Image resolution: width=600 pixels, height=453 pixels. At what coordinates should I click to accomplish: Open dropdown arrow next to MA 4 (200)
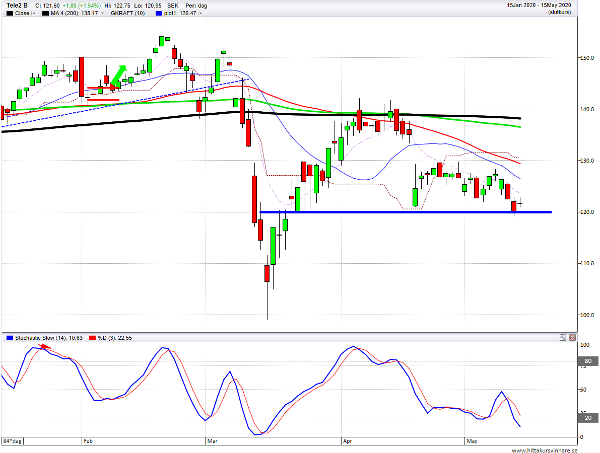pyautogui.click(x=102, y=14)
